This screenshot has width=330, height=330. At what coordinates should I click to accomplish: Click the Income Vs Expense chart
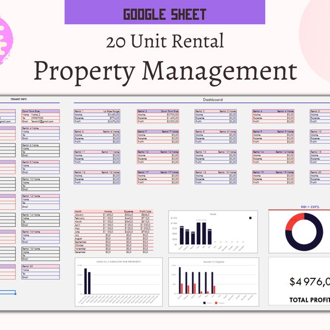click(x=213, y=282)
